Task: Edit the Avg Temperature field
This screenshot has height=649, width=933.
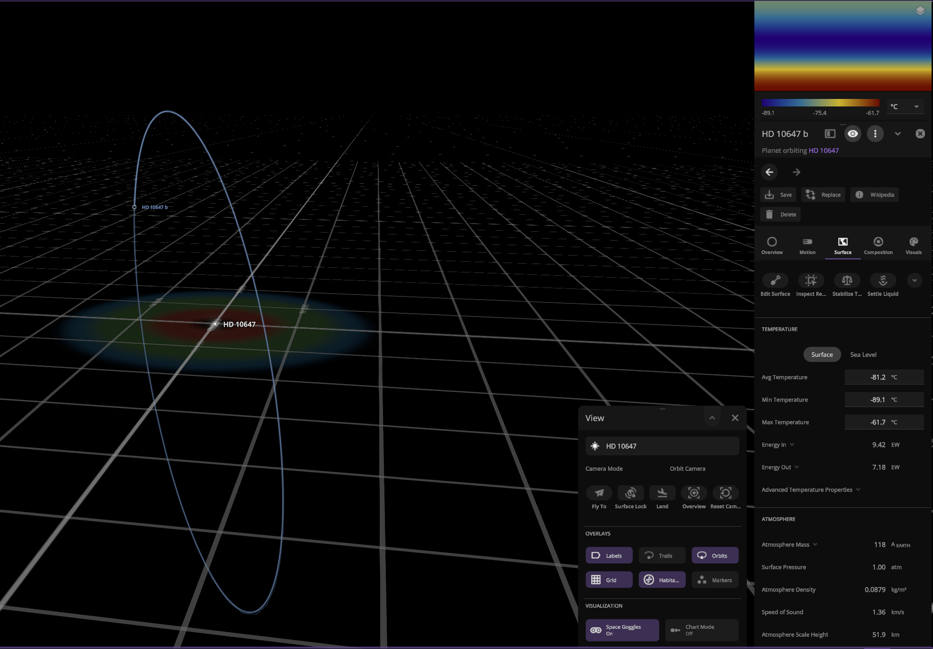Action: click(884, 377)
